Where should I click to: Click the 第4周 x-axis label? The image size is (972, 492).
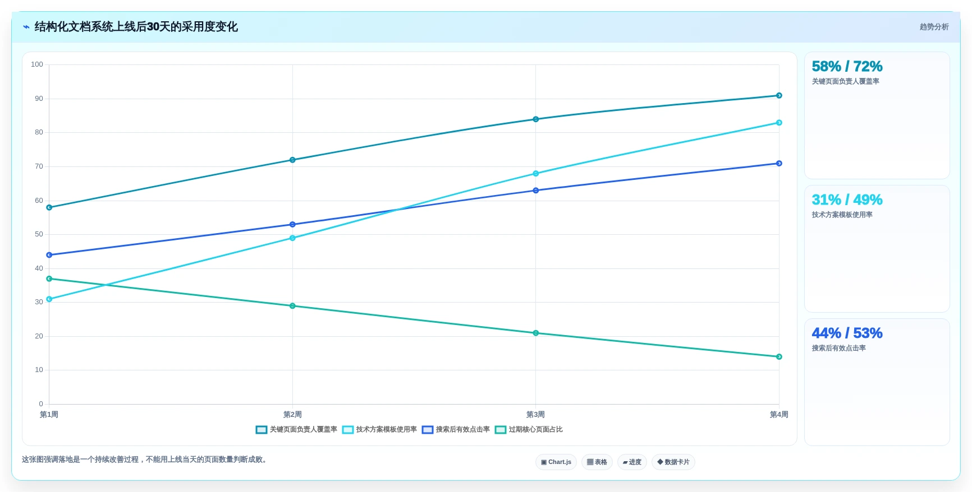[779, 415]
